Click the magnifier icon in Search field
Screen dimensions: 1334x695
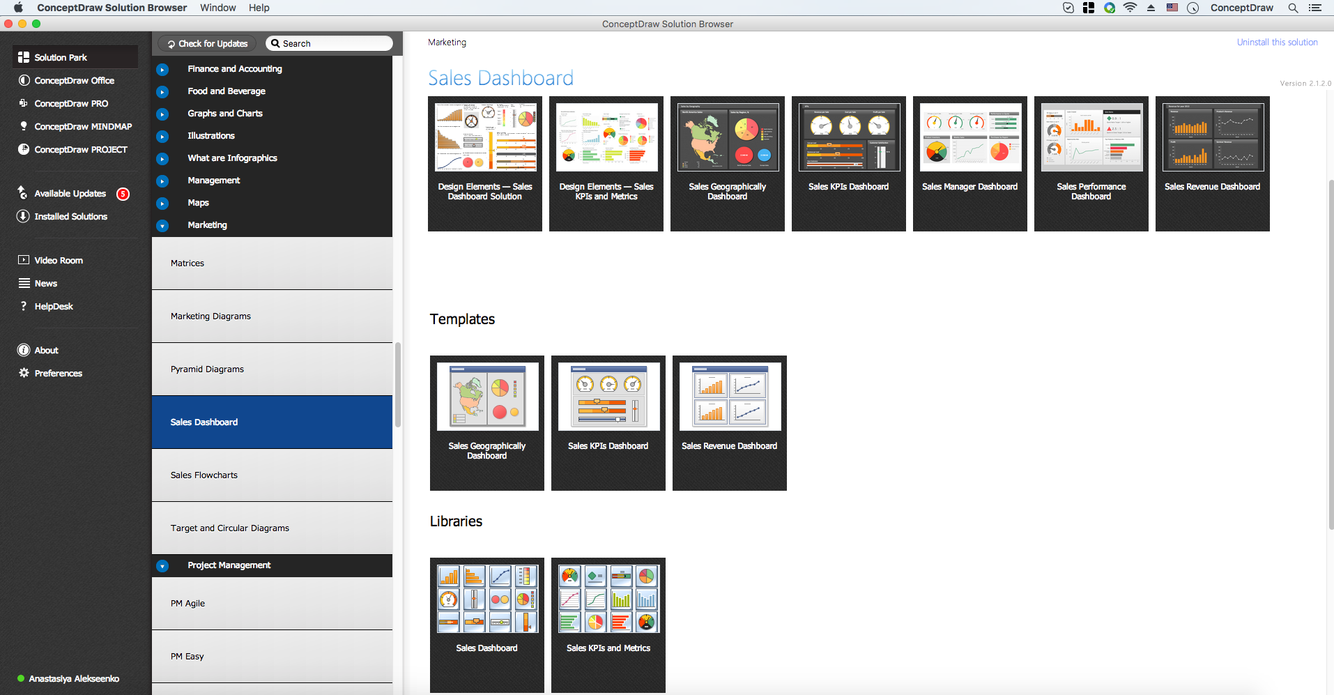click(275, 43)
